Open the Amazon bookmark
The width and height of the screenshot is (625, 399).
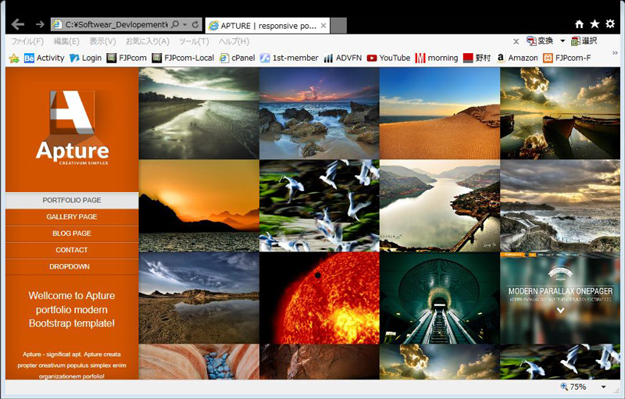click(x=517, y=58)
